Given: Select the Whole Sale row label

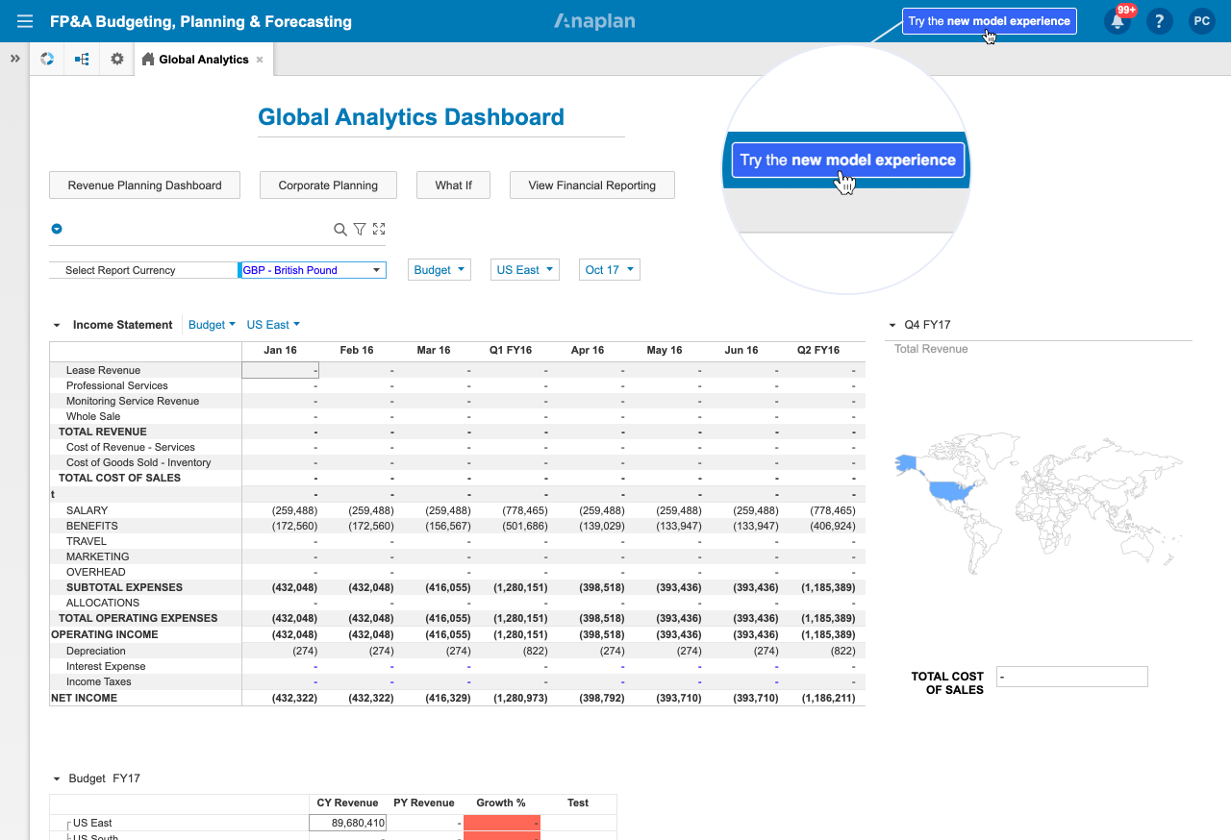Looking at the screenshot, I should [x=93, y=416].
